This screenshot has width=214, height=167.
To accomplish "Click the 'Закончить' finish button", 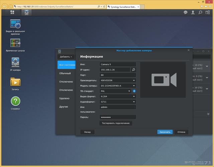I will [x=165, y=132].
